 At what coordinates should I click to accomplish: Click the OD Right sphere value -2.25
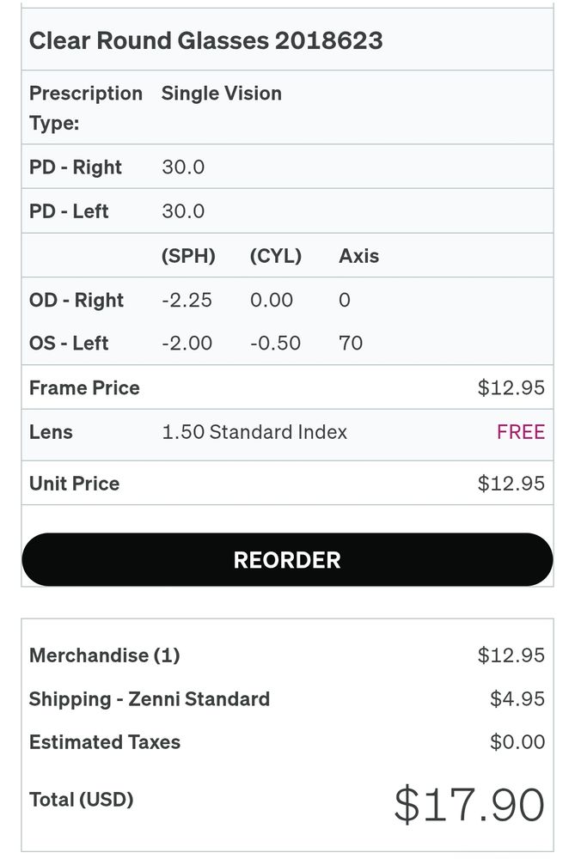(x=187, y=301)
